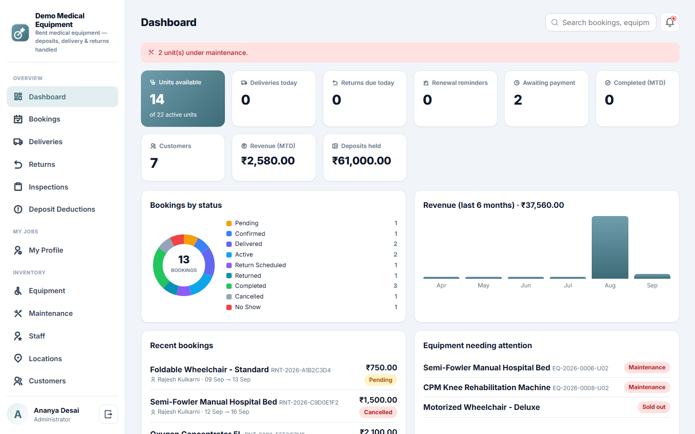This screenshot has height=434, width=695.
Task: Open the Deposits held card
Action: click(365, 158)
